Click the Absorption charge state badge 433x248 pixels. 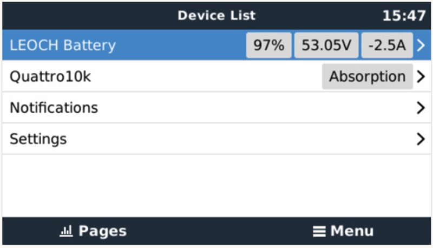pyautogui.click(x=368, y=76)
